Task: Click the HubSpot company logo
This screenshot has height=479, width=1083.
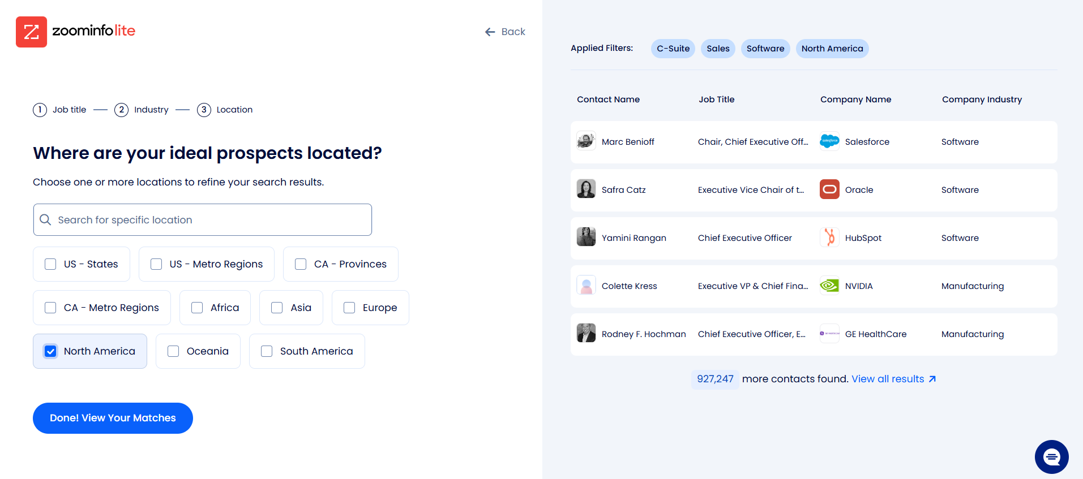Action: click(829, 237)
